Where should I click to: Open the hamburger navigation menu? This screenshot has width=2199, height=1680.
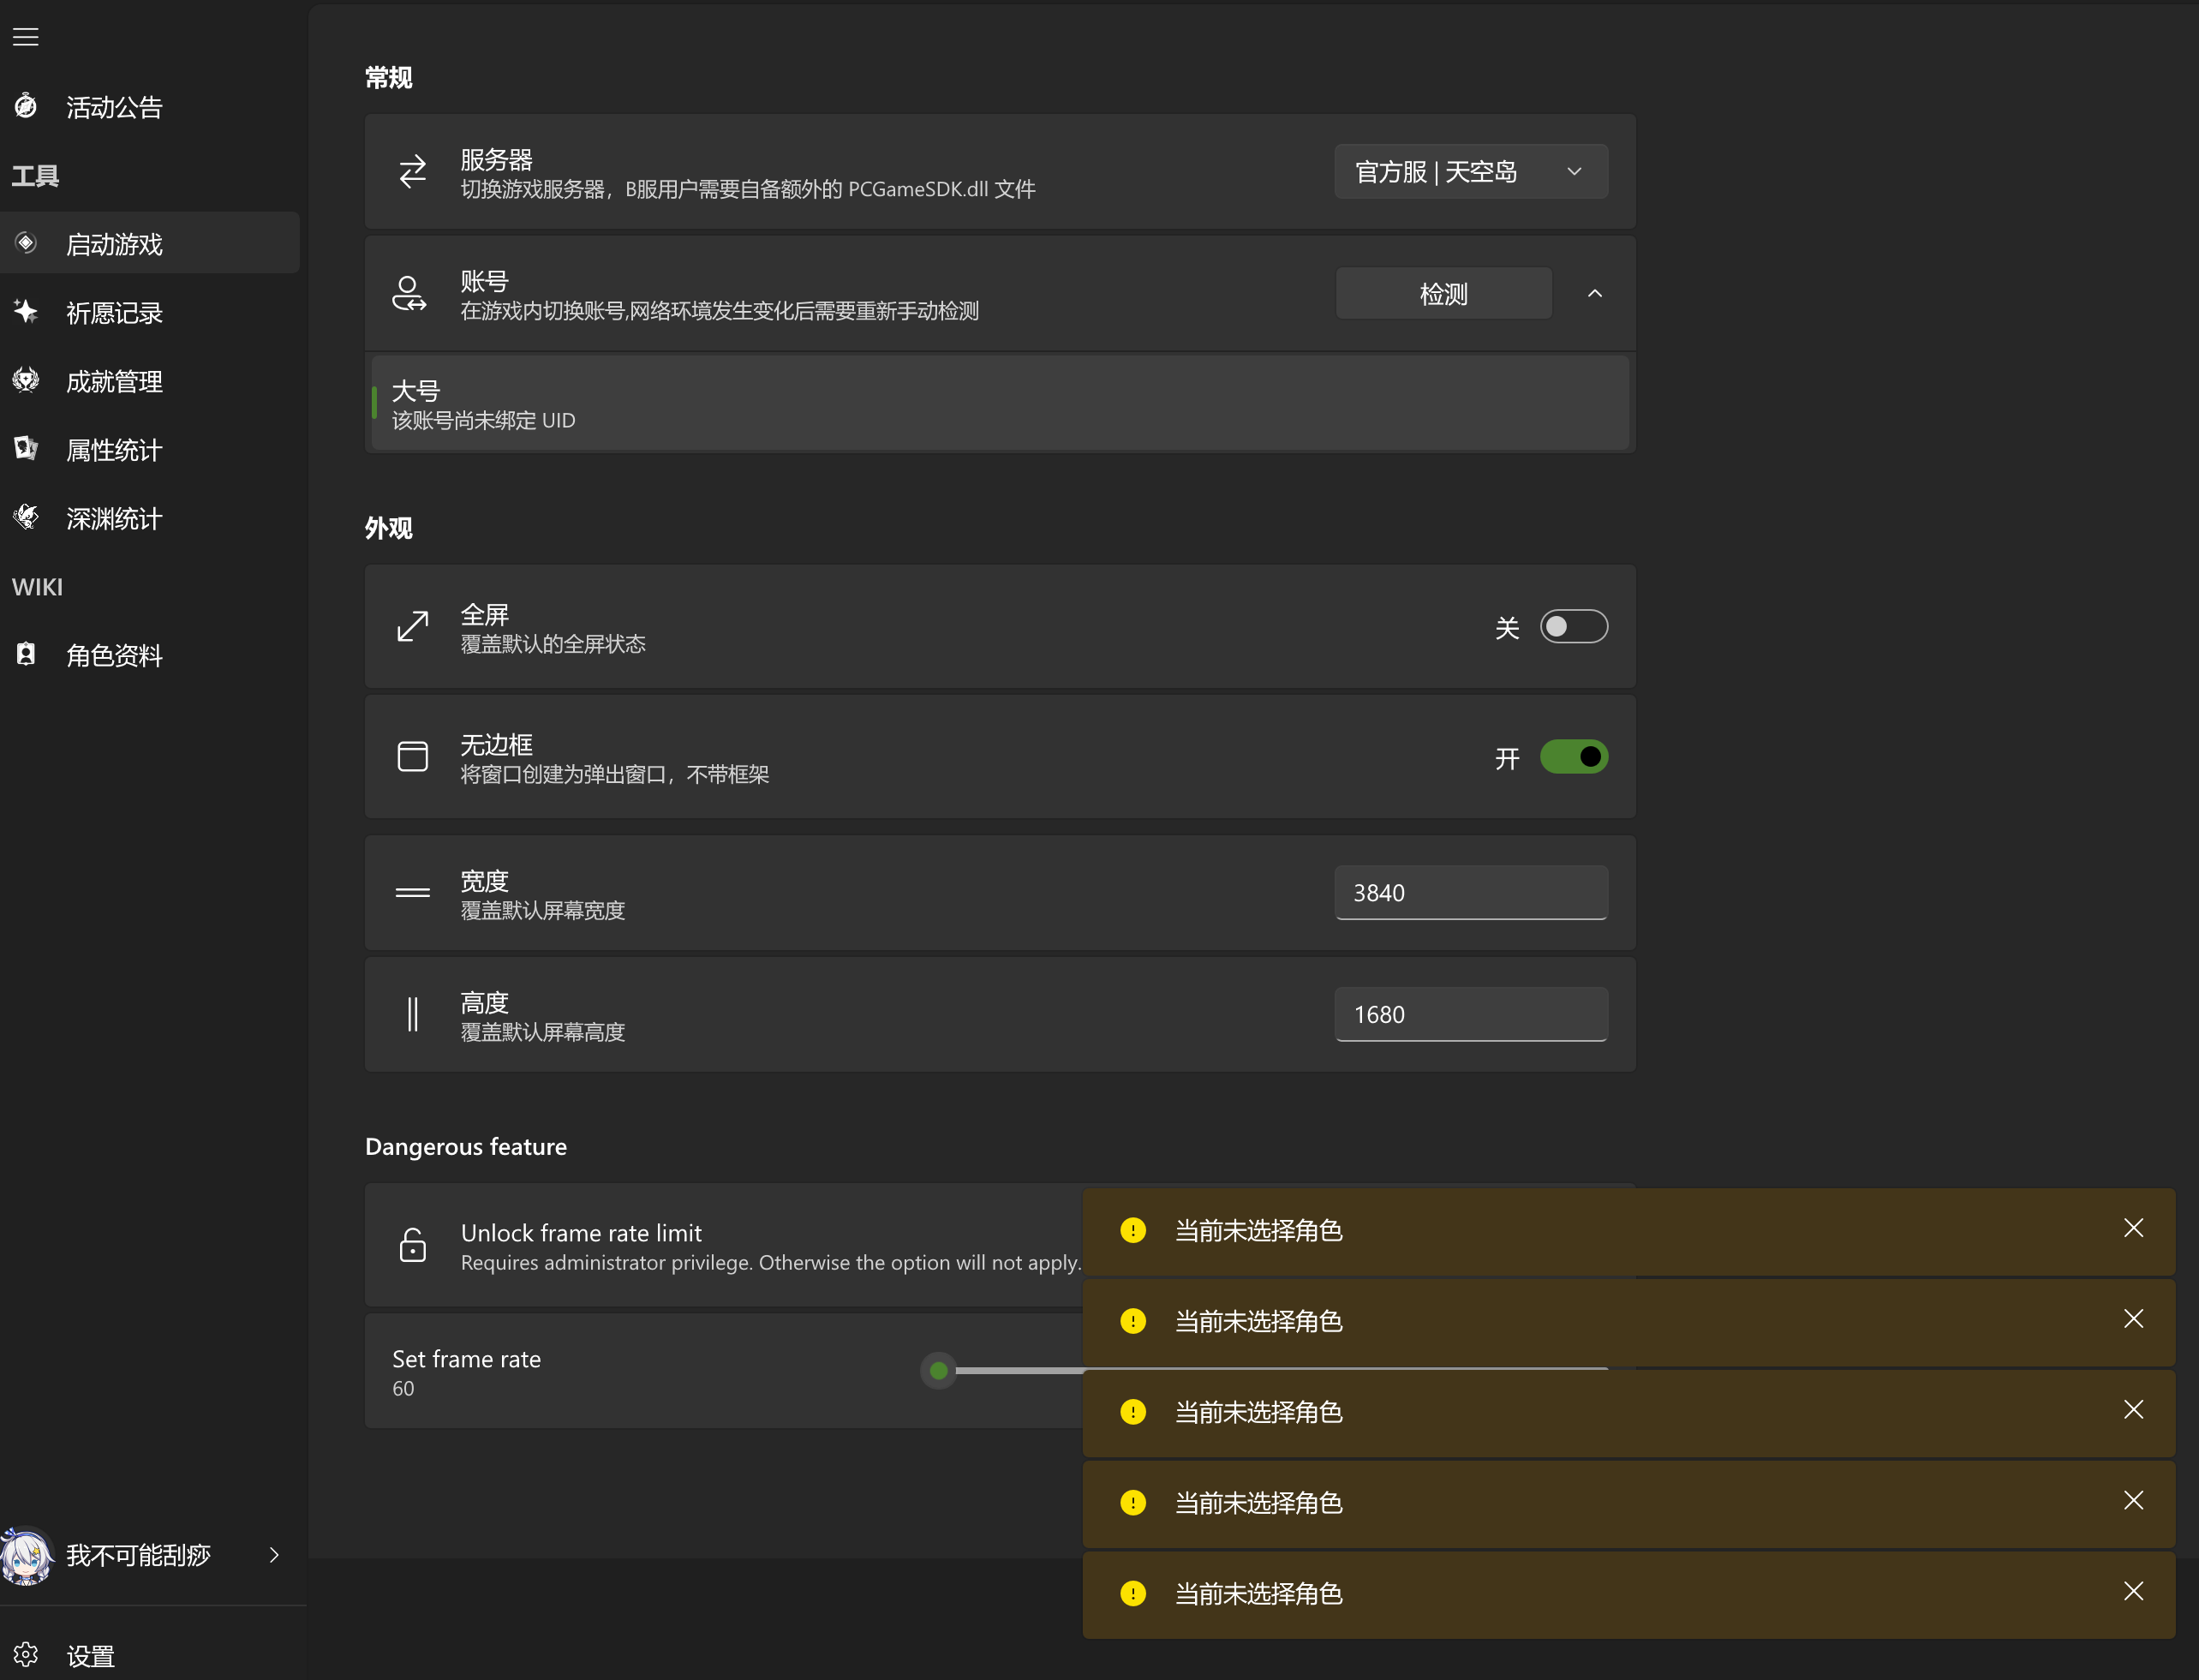point(25,37)
